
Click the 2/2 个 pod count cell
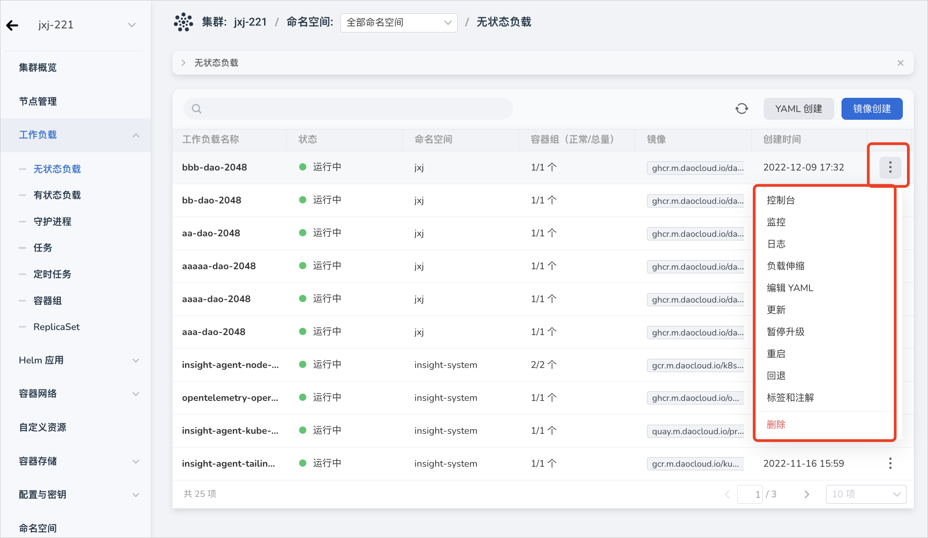[x=544, y=365]
